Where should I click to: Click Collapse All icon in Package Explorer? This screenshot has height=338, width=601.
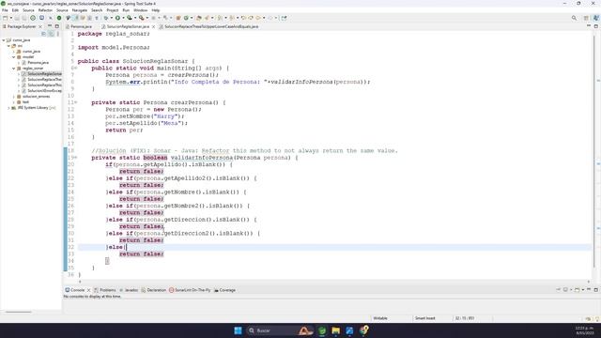tap(44, 34)
